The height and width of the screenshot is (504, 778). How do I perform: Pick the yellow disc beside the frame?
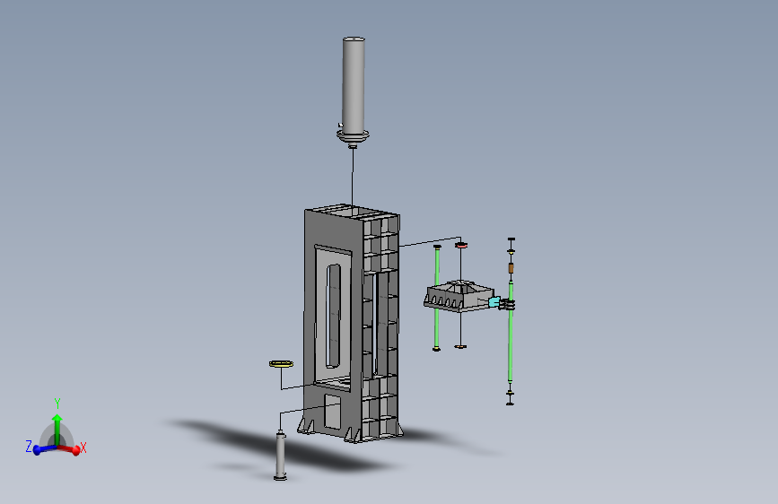point(282,364)
